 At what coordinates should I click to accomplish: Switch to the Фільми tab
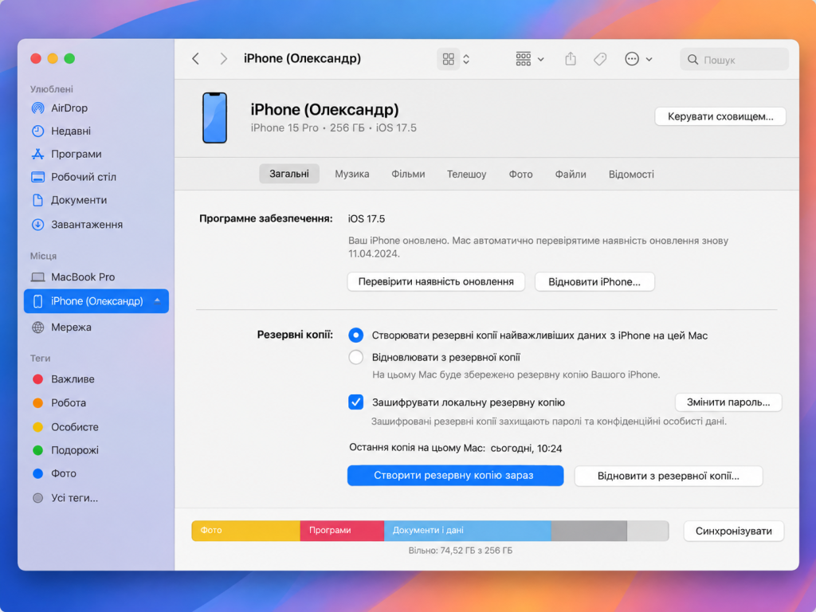point(408,175)
